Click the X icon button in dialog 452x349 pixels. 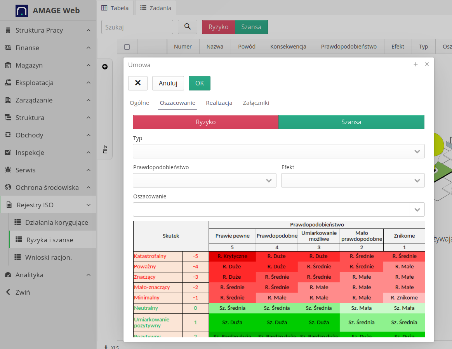(x=138, y=83)
